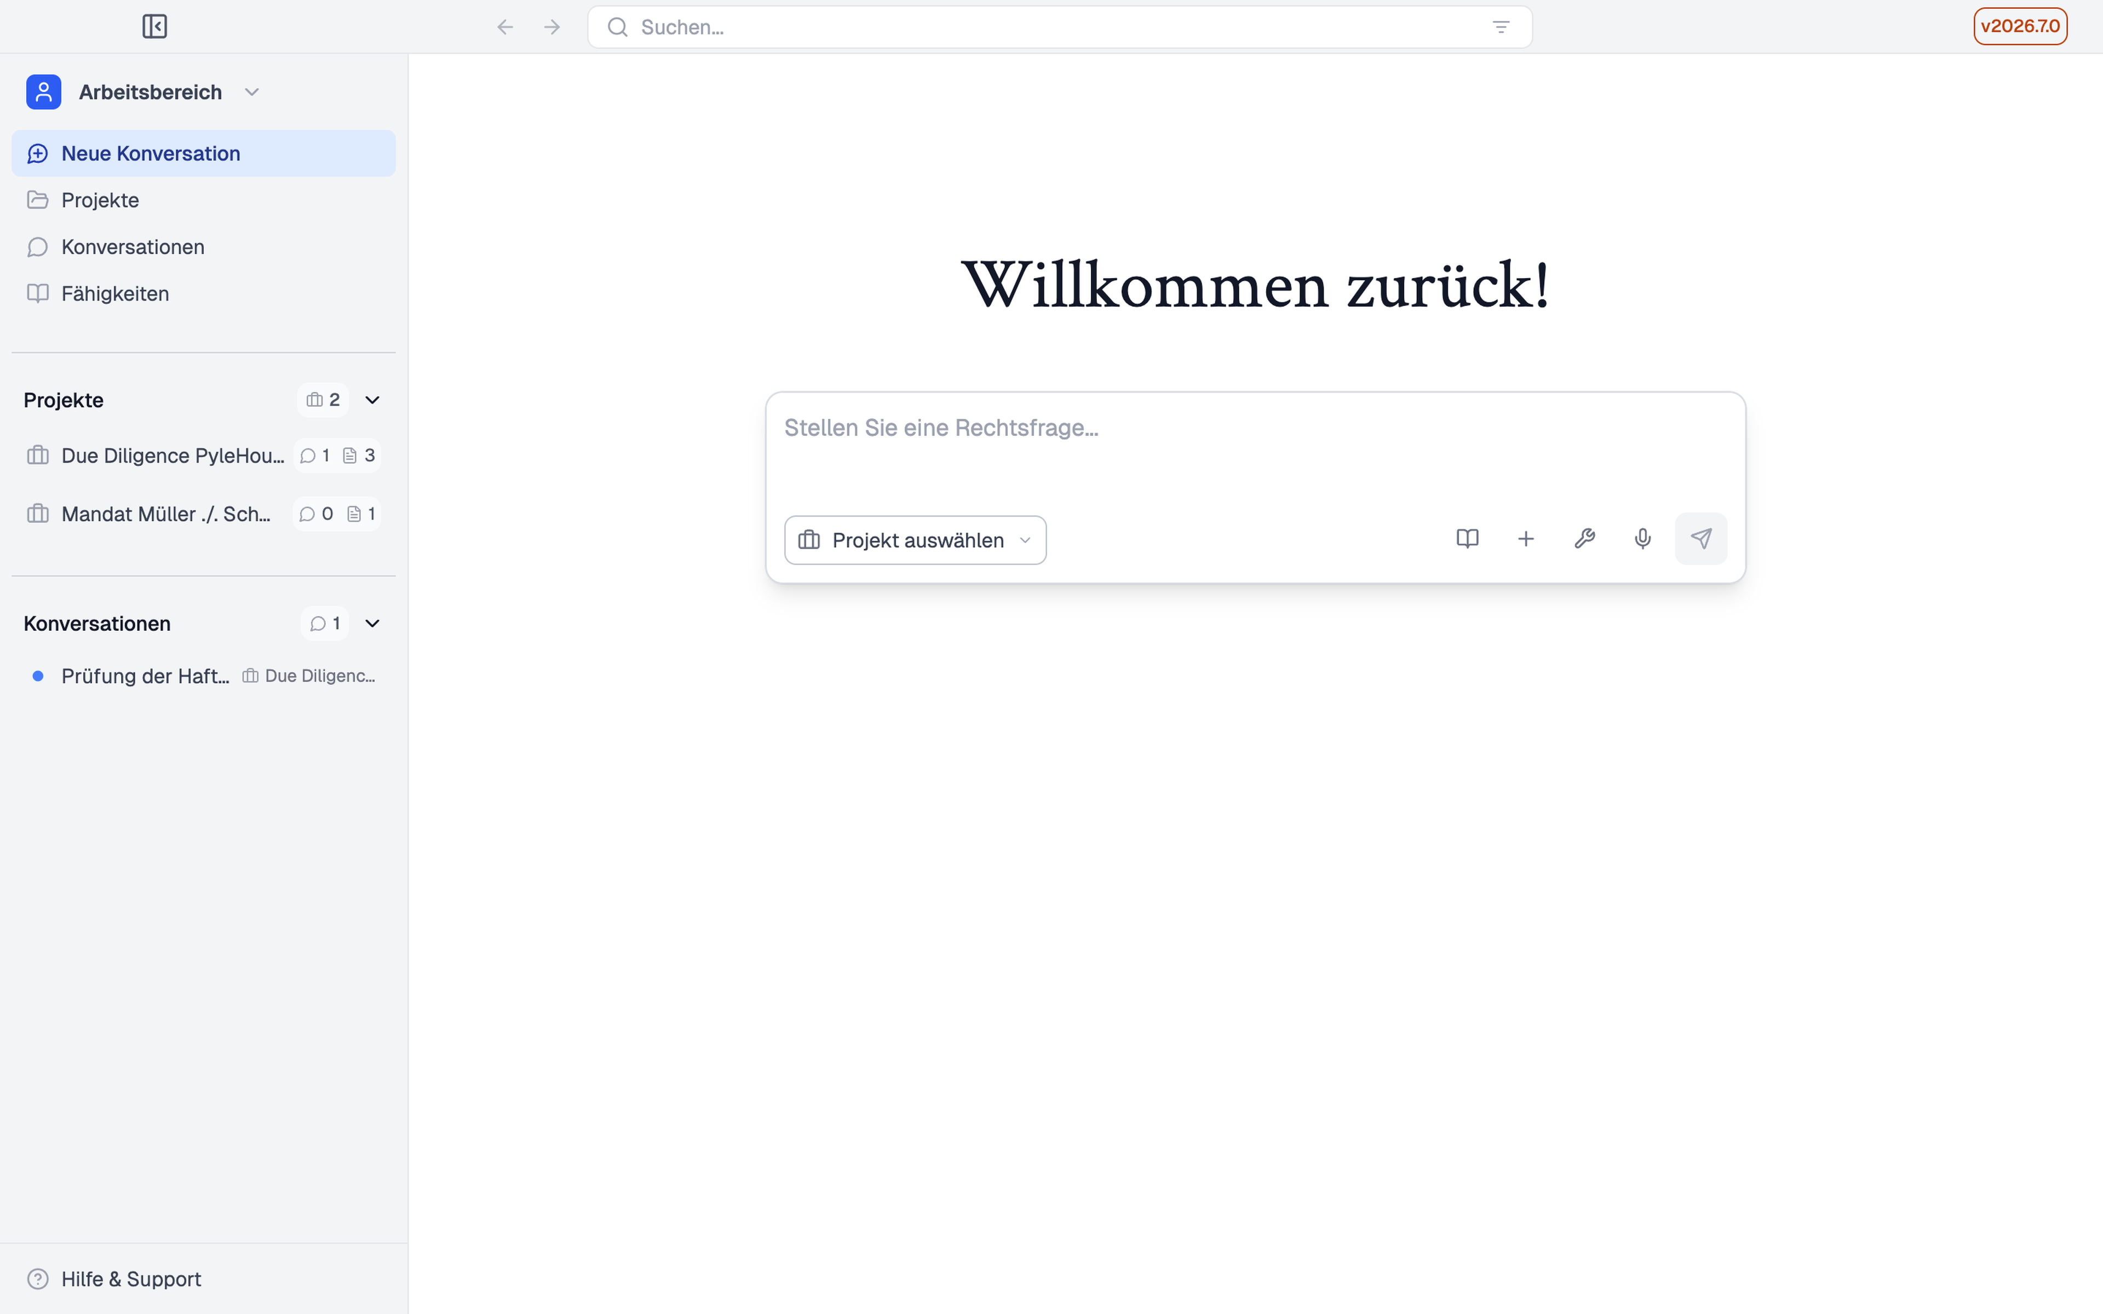Viewport: 2103px width, 1314px height.
Task: Open Projekte in the sidebar navigation
Action: [203, 201]
